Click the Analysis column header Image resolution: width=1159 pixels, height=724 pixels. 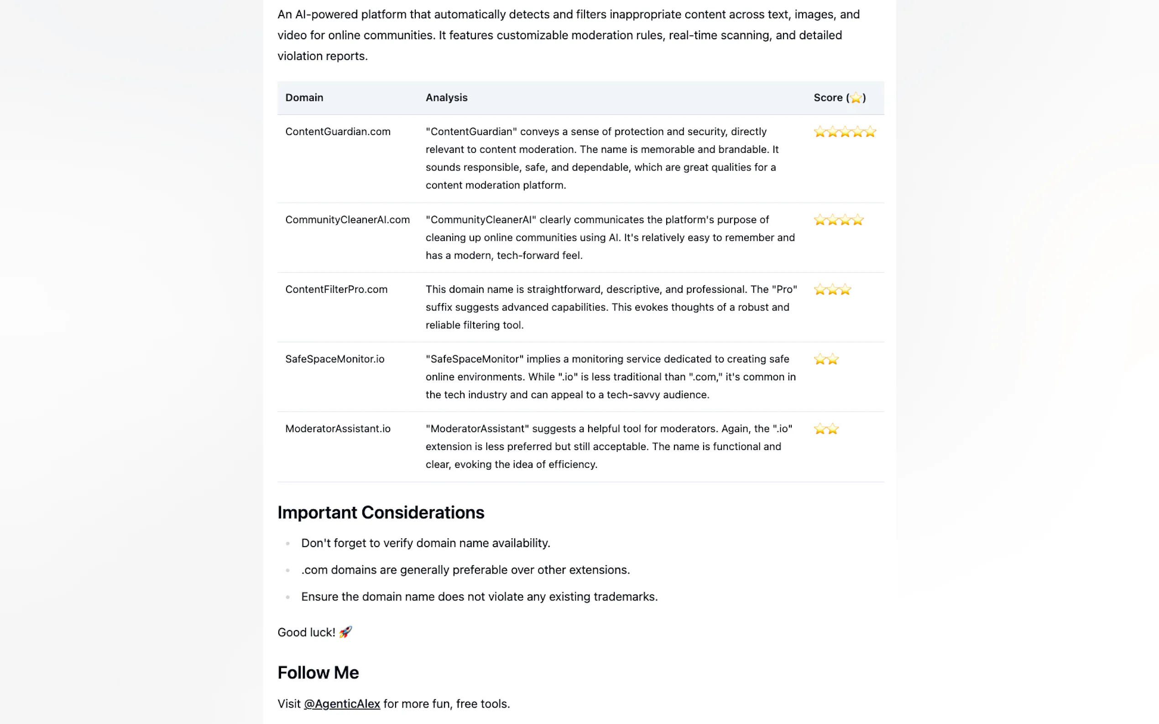tap(446, 98)
